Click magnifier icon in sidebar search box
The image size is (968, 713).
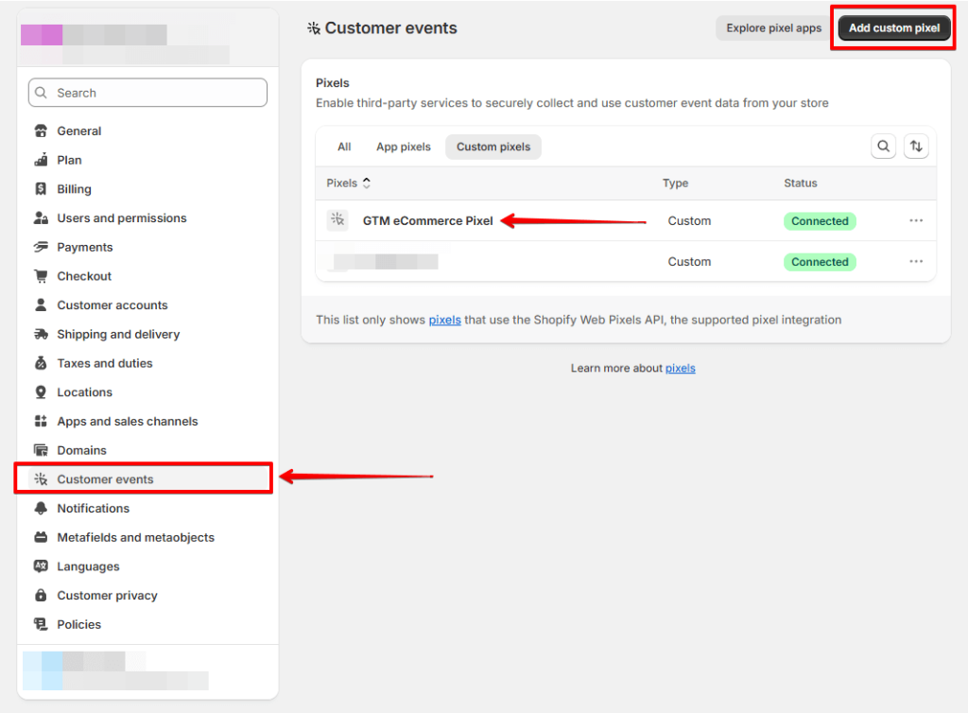[x=42, y=93]
